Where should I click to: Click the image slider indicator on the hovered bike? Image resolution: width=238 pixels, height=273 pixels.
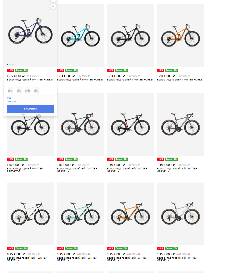11,65
